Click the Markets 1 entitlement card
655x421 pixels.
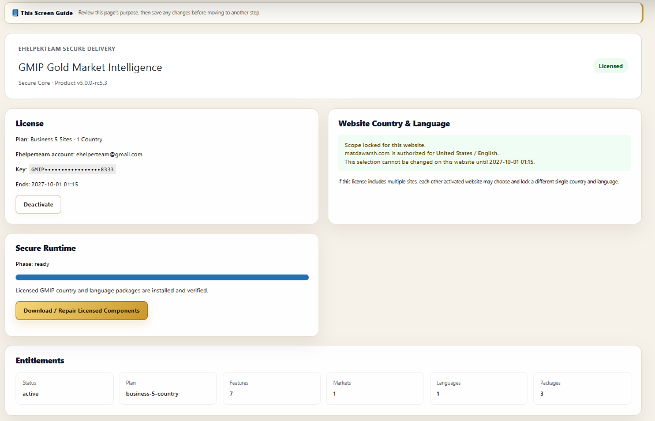point(375,389)
